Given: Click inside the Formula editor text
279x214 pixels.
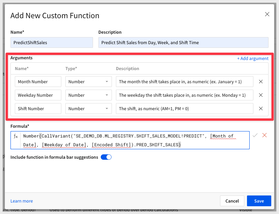Looking at the screenshot, I should [135, 140].
